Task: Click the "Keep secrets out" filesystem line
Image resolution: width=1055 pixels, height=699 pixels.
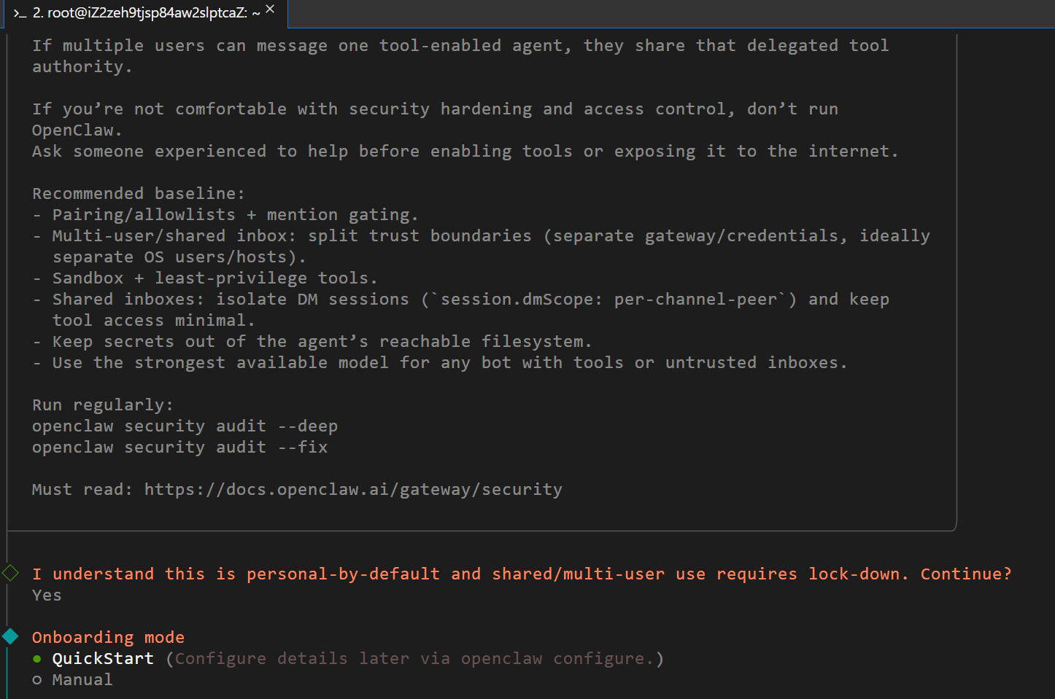Action: coord(321,342)
